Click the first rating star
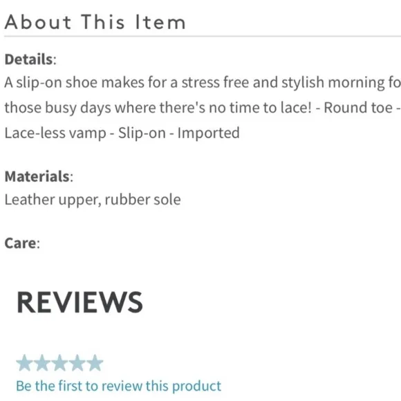 [x=25, y=363]
